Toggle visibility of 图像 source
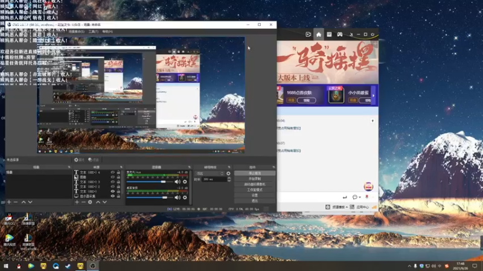The image size is (483, 271). (112, 177)
